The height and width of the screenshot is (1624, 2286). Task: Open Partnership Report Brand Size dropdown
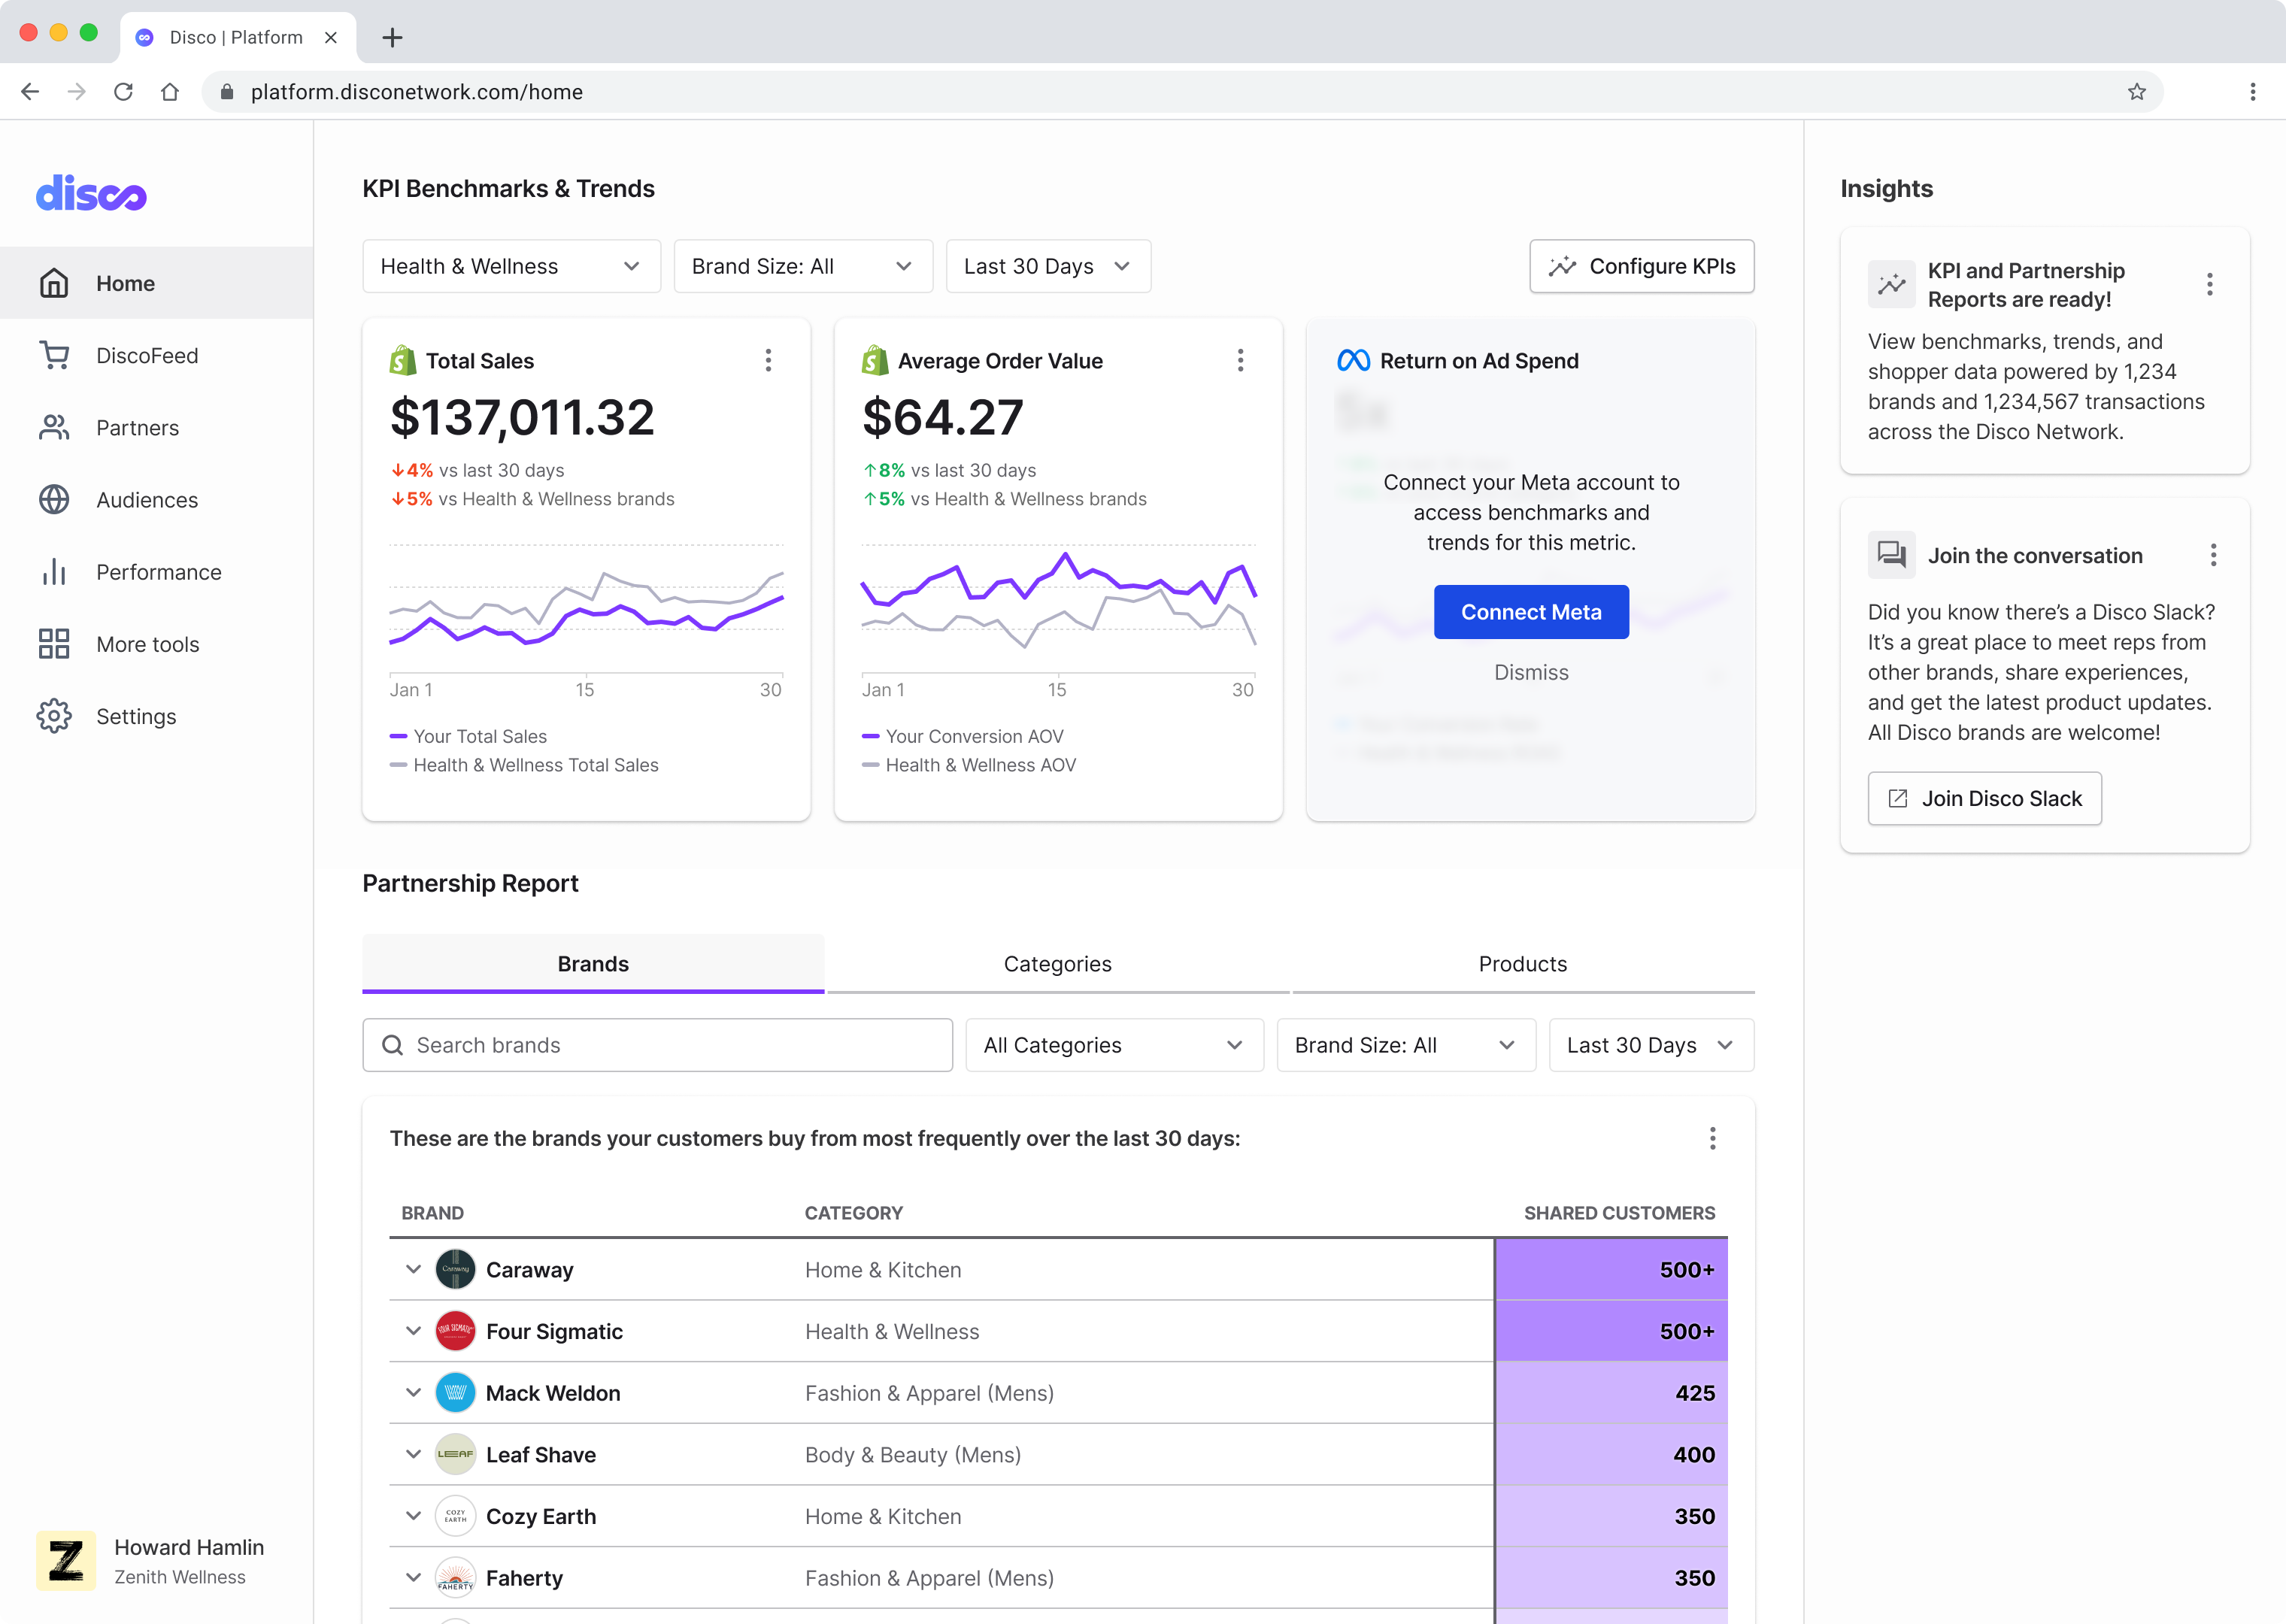(1406, 1045)
